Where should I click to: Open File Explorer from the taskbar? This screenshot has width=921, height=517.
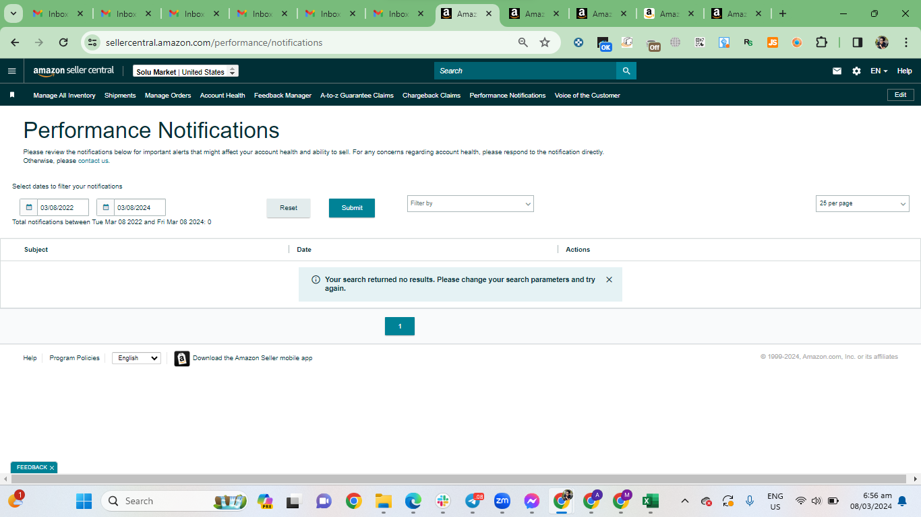click(384, 501)
